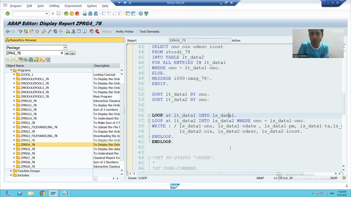Collapse the LOOP block at line 56
The width and height of the screenshot is (351, 197).
[x=149, y=115]
